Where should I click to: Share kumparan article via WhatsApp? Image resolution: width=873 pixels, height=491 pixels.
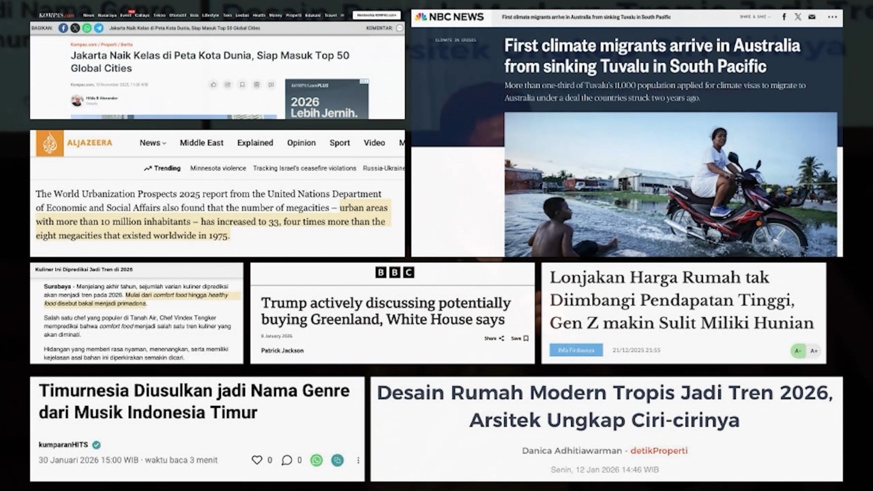[x=316, y=460]
